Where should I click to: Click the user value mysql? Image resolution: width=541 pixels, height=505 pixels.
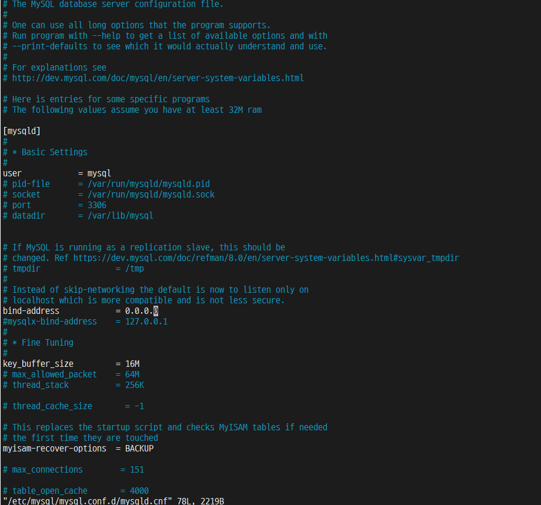(99, 173)
